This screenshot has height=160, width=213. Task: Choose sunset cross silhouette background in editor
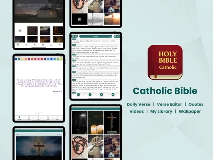pyautogui.click(x=45, y=39)
